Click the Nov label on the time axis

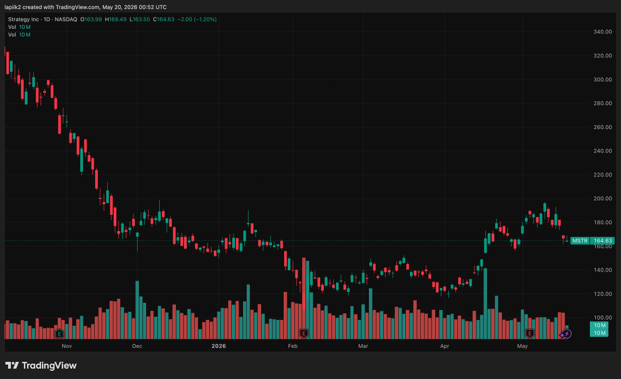tap(66, 345)
